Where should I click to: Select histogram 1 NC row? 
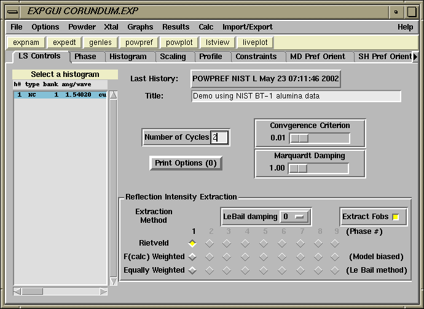(x=60, y=95)
